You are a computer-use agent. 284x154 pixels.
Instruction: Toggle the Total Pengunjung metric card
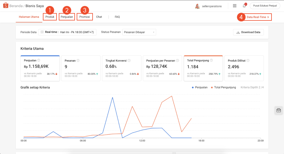tap(203, 68)
